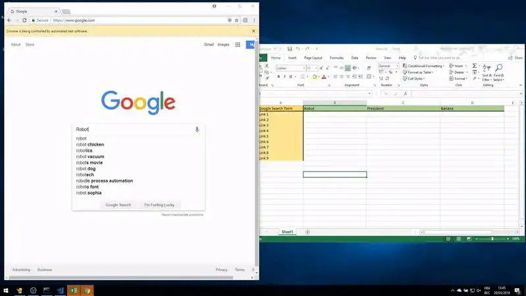Adjust the Excel zoom slider

click(x=492, y=239)
